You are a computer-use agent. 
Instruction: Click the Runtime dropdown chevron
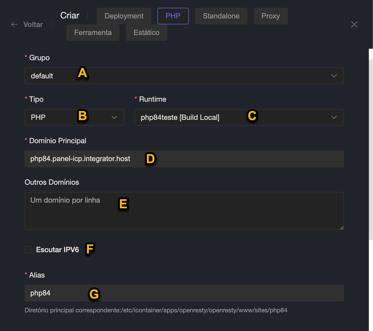point(334,117)
